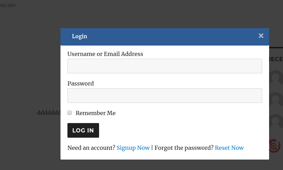The image size is (283, 170).
Task: Follow the Reset Now password link
Action: point(229,148)
